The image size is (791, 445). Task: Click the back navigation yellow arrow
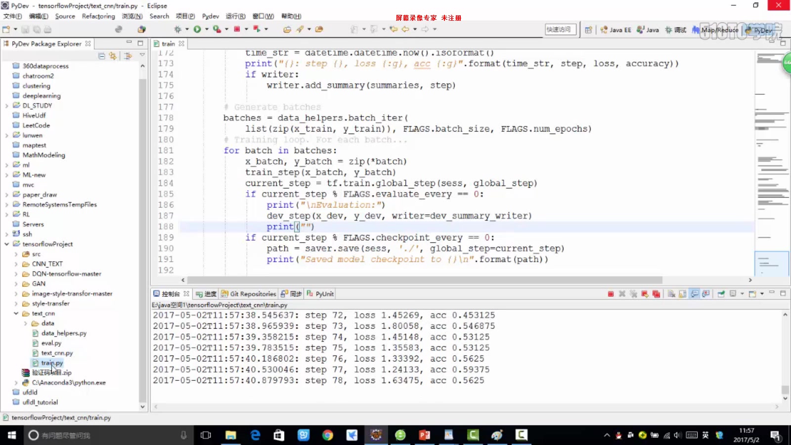pos(405,29)
